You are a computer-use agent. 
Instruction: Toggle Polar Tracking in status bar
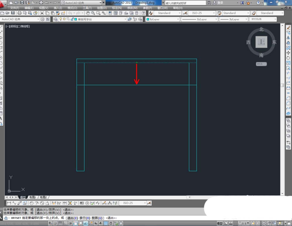70,223
